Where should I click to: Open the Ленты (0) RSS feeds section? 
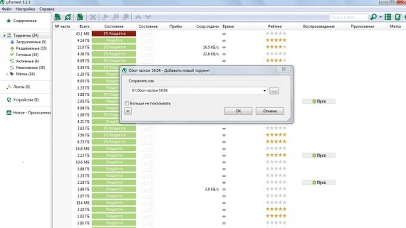tap(21, 87)
